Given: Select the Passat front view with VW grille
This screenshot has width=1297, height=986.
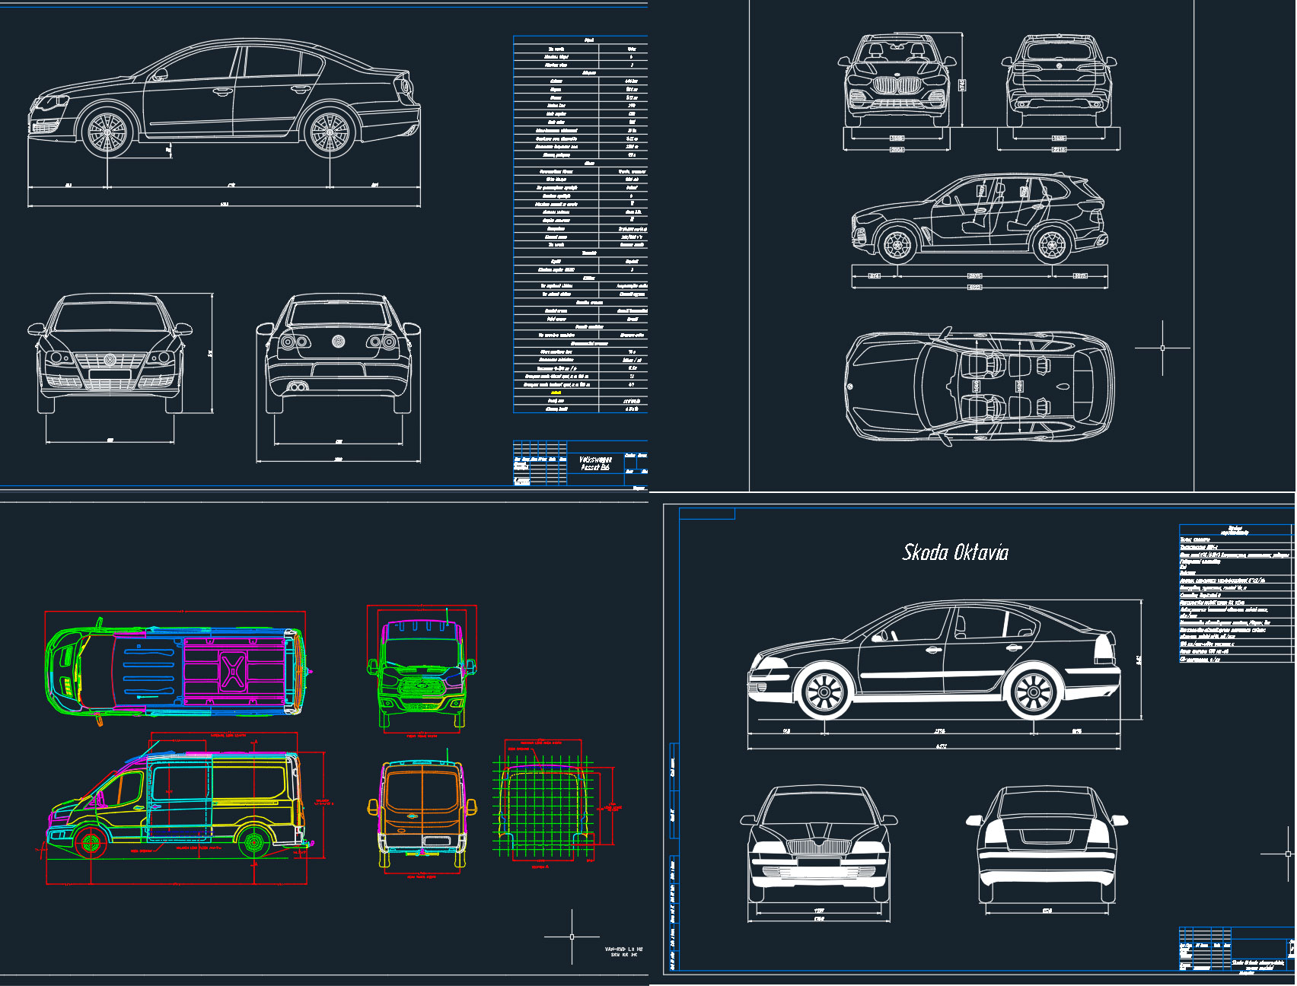Looking at the screenshot, I should pyautogui.click(x=110, y=354).
